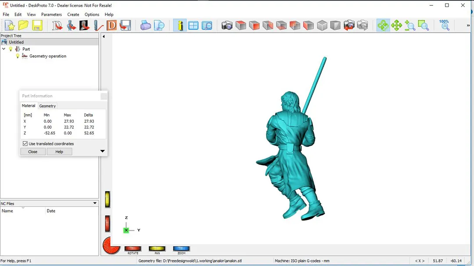The height and width of the screenshot is (266, 474).
Task: Click the Close button in Part Information
Action: [x=33, y=152]
